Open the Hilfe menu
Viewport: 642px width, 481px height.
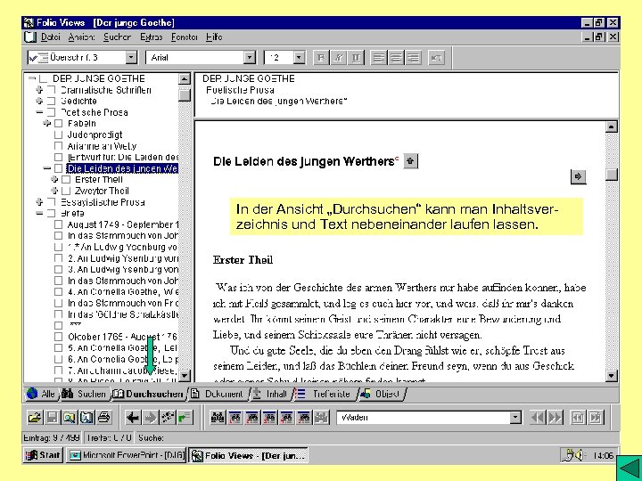[x=214, y=37]
